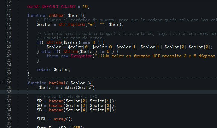Click the fold brace marker beside line 28
The image size is (217, 128).
(x=2, y=83)
